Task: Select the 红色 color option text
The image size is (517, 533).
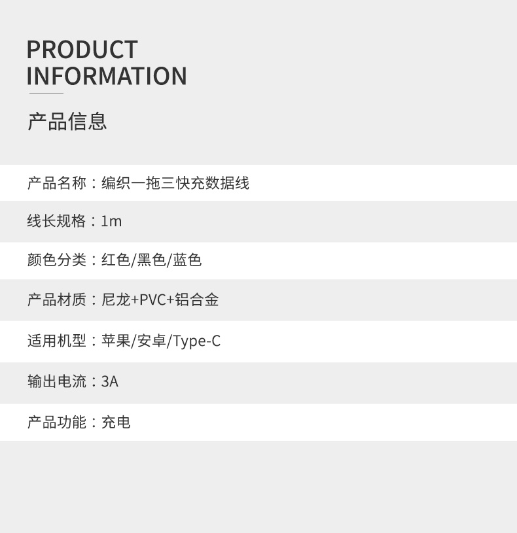Action: coord(116,260)
